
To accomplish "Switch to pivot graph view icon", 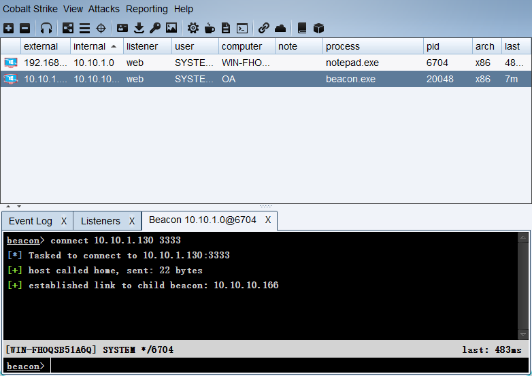I will (68, 28).
